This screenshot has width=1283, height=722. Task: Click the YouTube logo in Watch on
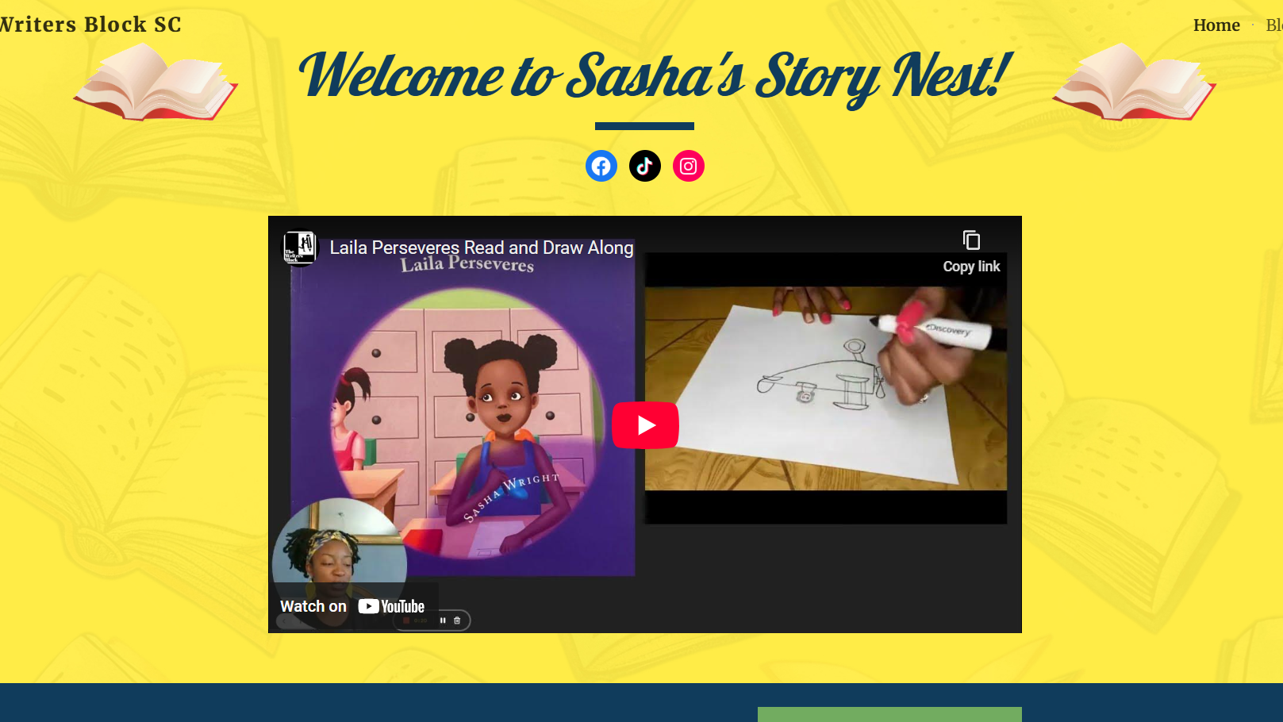(x=391, y=606)
